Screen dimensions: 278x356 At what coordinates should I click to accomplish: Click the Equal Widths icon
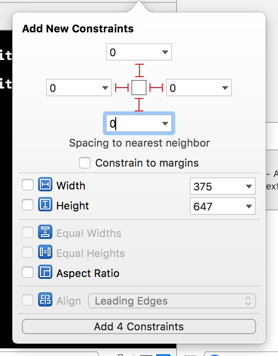[x=45, y=232]
